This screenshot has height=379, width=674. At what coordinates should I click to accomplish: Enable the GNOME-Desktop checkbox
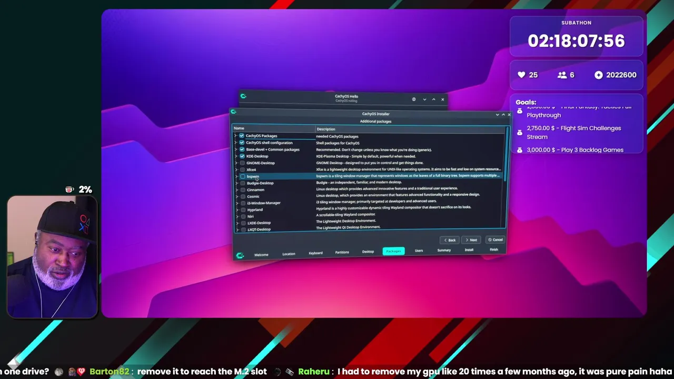pos(242,163)
